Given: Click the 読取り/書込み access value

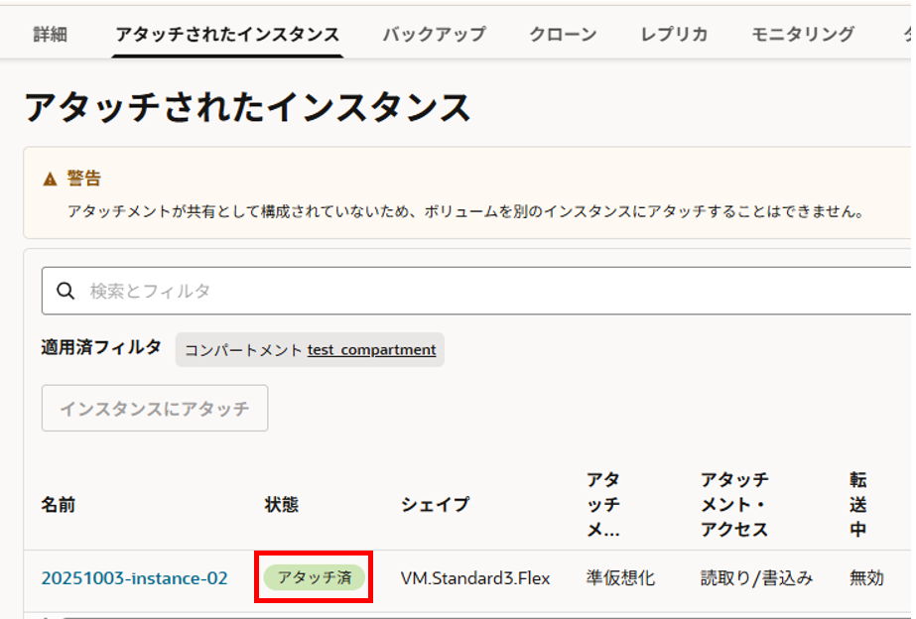Looking at the screenshot, I should click(x=756, y=578).
